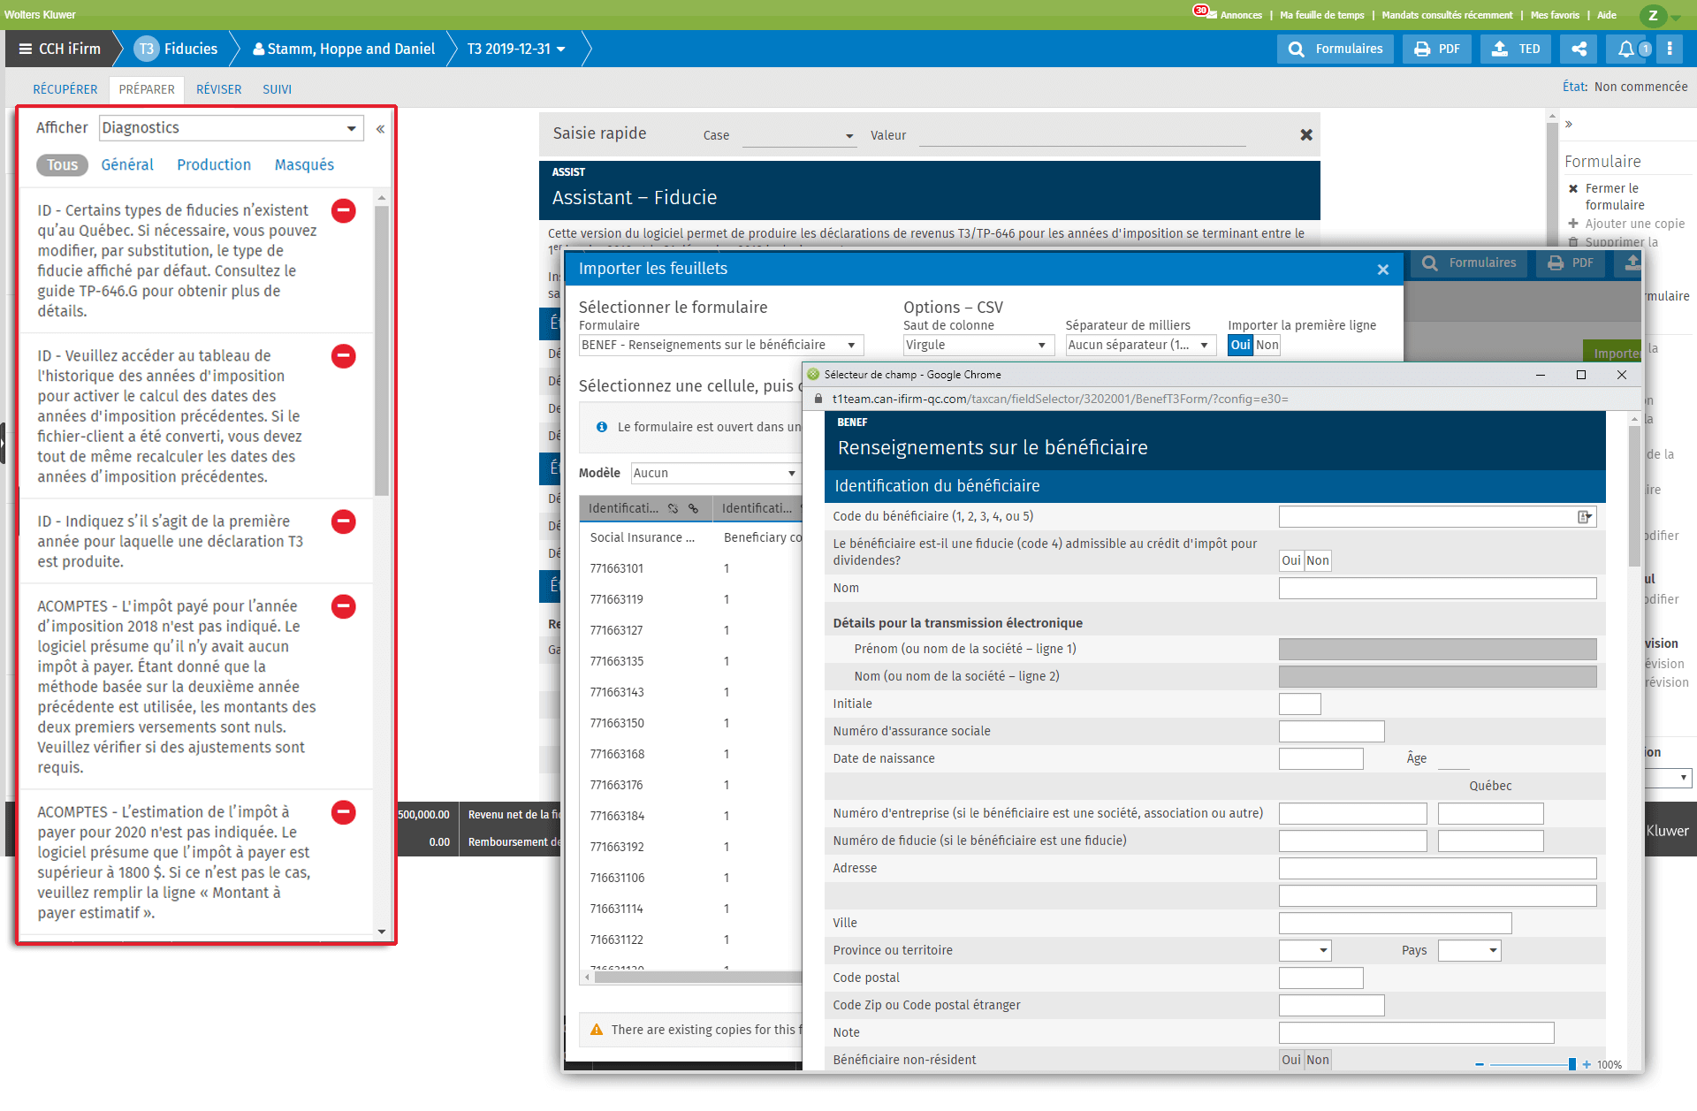
Task: Select Oui for fiducie admissible au crédit
Action: (x=1290, y=560)
